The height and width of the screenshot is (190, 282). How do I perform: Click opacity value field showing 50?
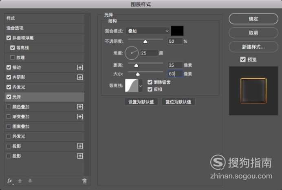pos(175,41)
